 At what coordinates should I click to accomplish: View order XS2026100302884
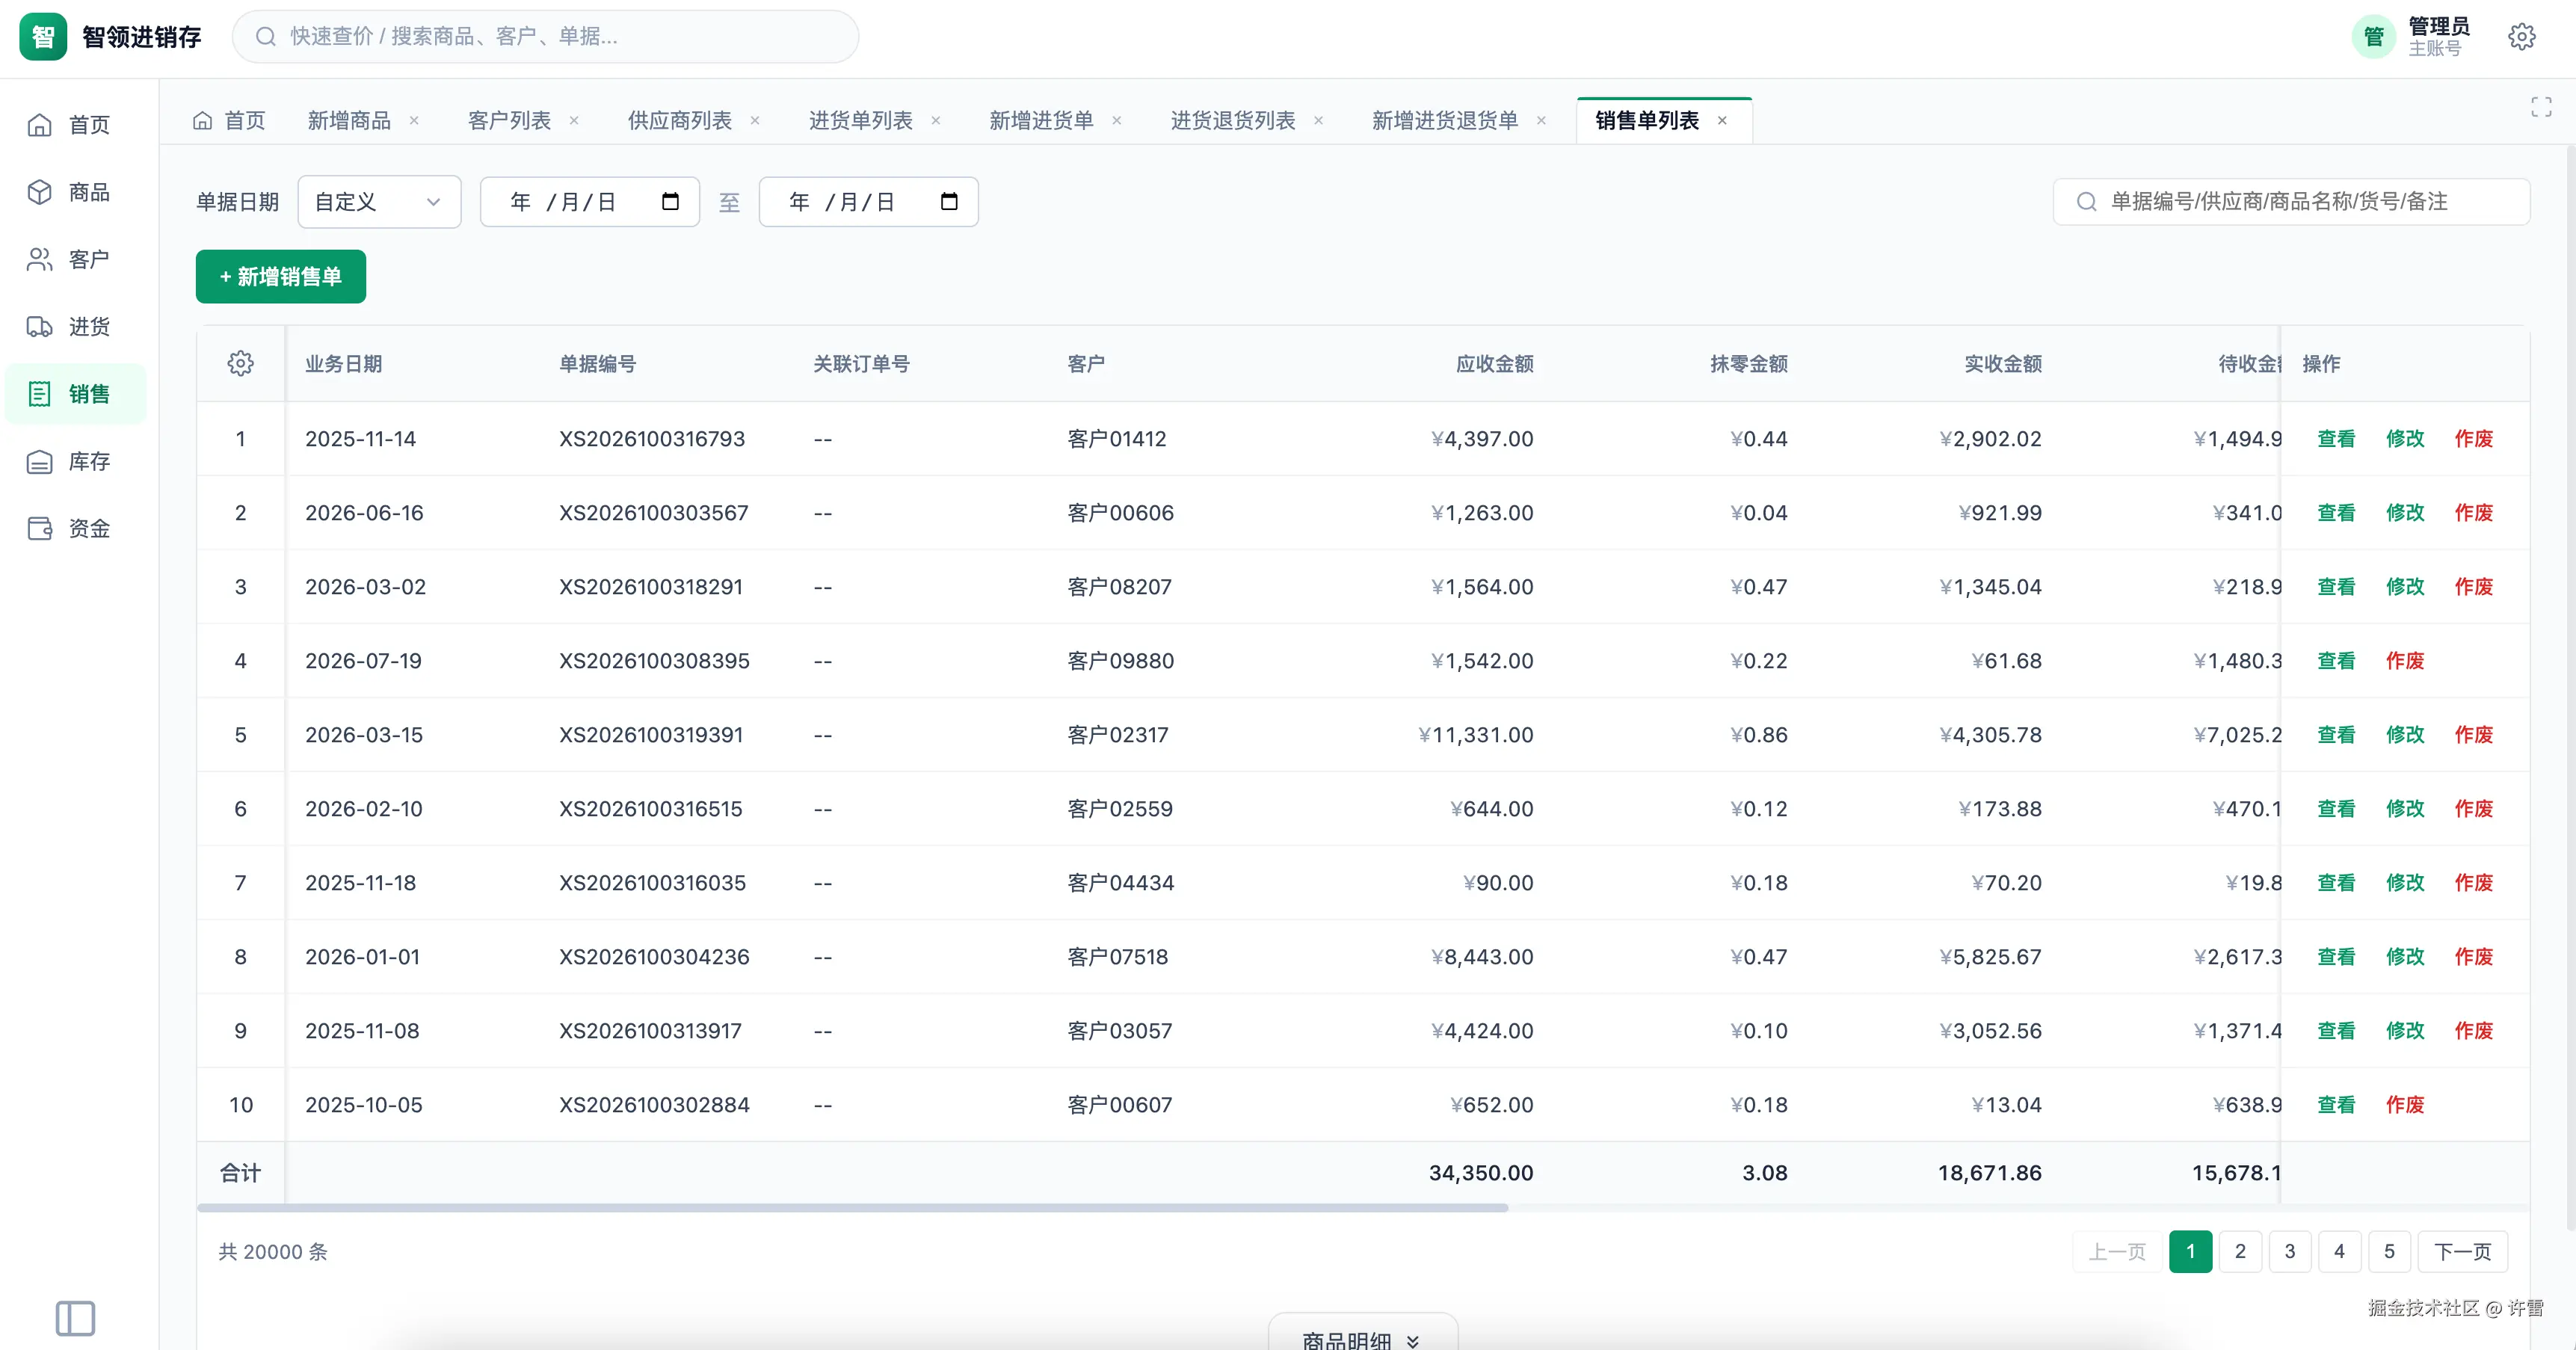(x=2336, y=1104)
